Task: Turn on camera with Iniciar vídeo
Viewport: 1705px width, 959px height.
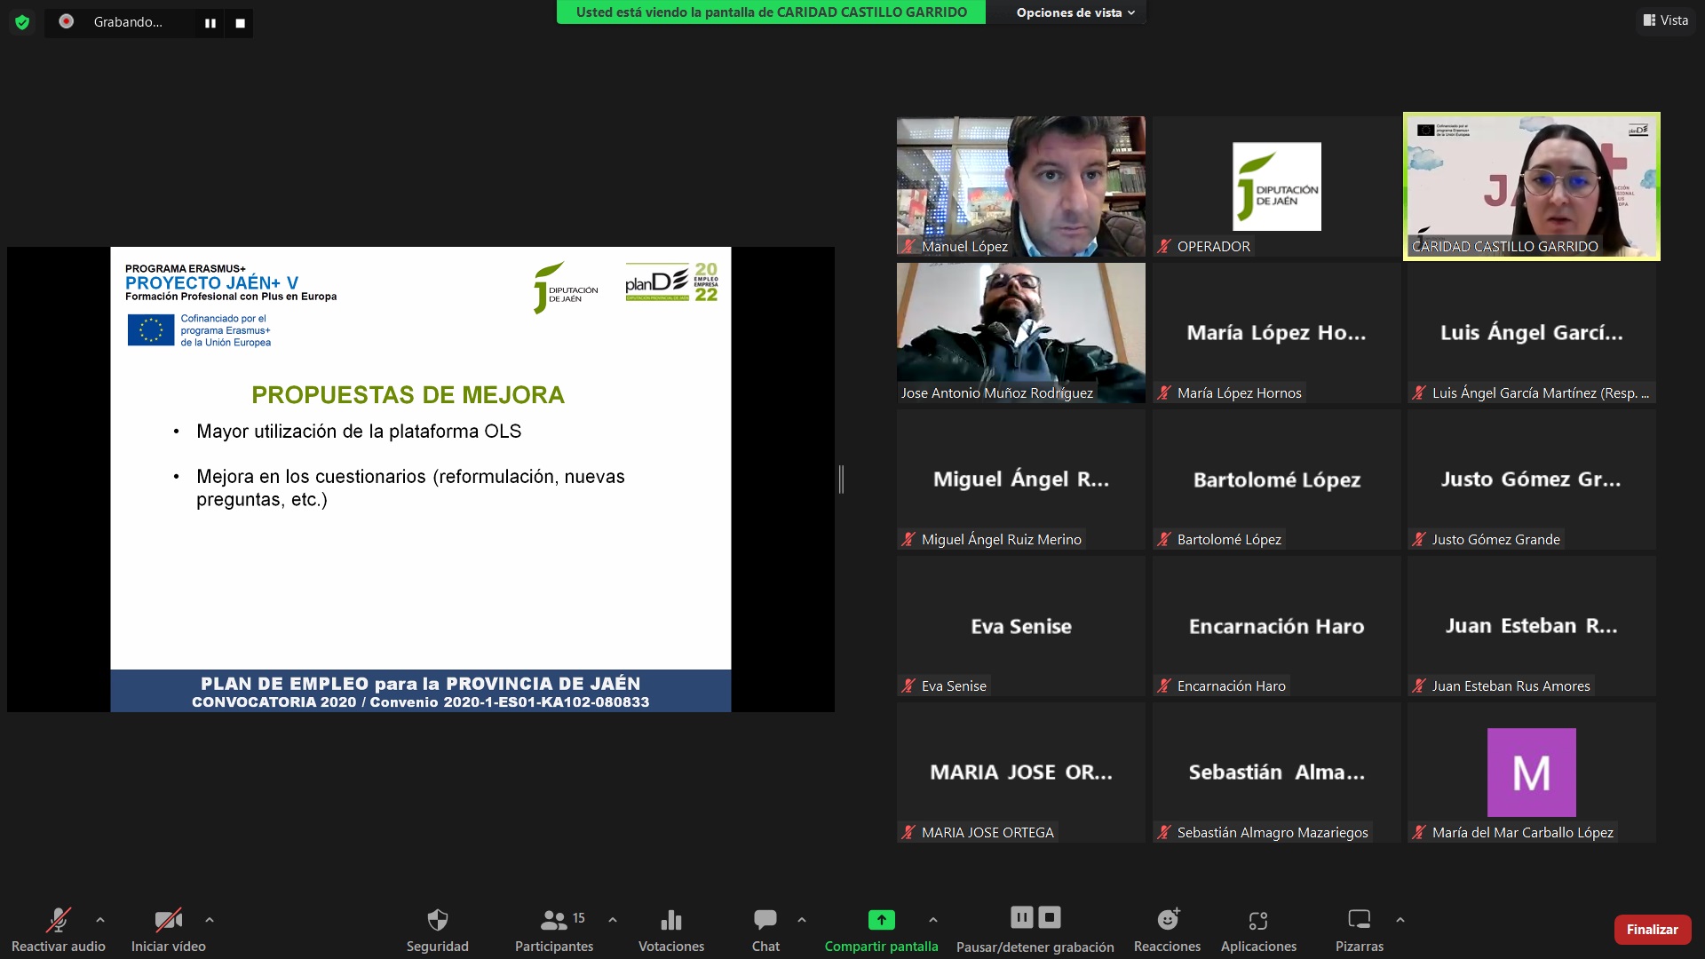Action: point(168,920)
